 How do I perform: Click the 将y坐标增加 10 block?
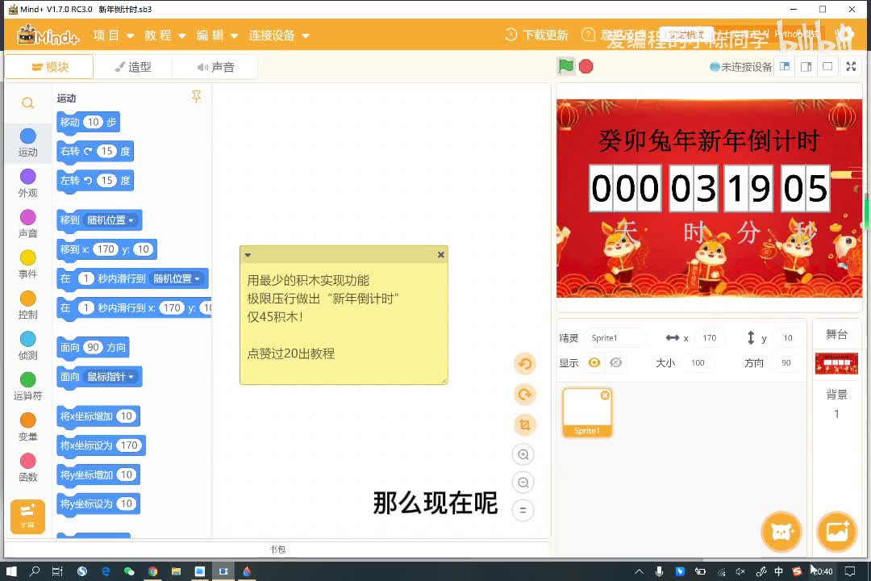coord(98,474)
